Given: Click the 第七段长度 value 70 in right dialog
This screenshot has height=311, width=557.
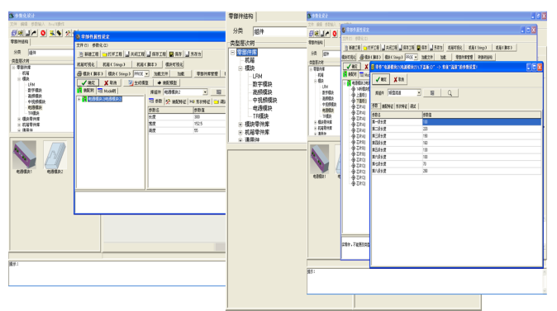Looking at the screenshot, I should (481, 164).
